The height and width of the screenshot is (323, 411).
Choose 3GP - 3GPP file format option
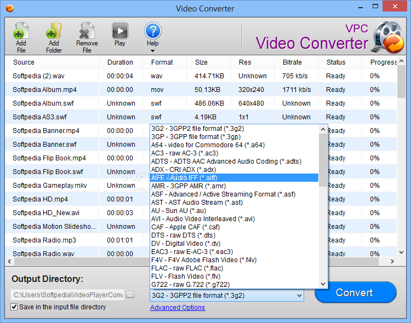(x=235, y=137)
